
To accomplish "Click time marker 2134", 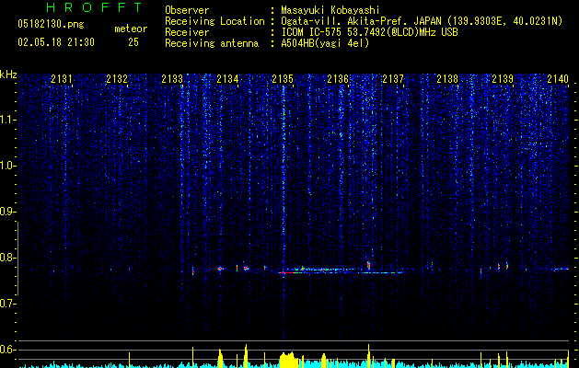I will (x=227, y=79).
